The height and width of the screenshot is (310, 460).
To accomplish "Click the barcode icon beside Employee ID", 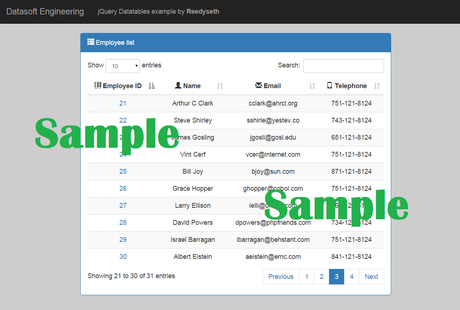I will (x=98, y=86).
